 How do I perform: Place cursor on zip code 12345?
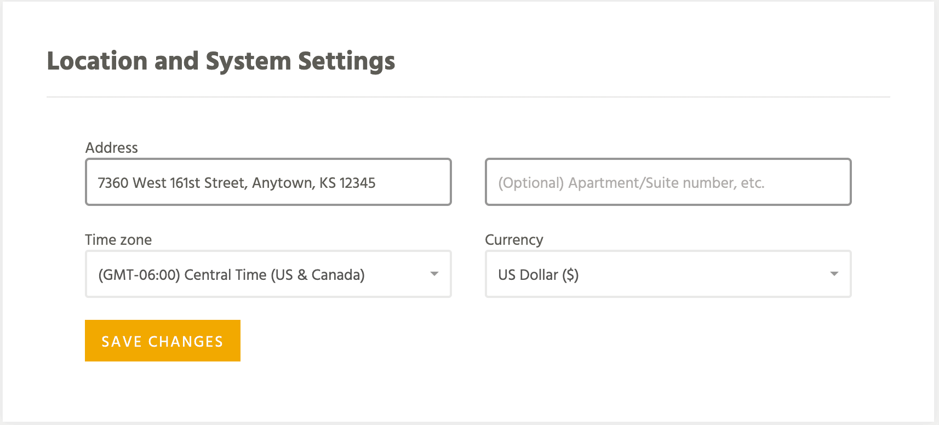358,183
